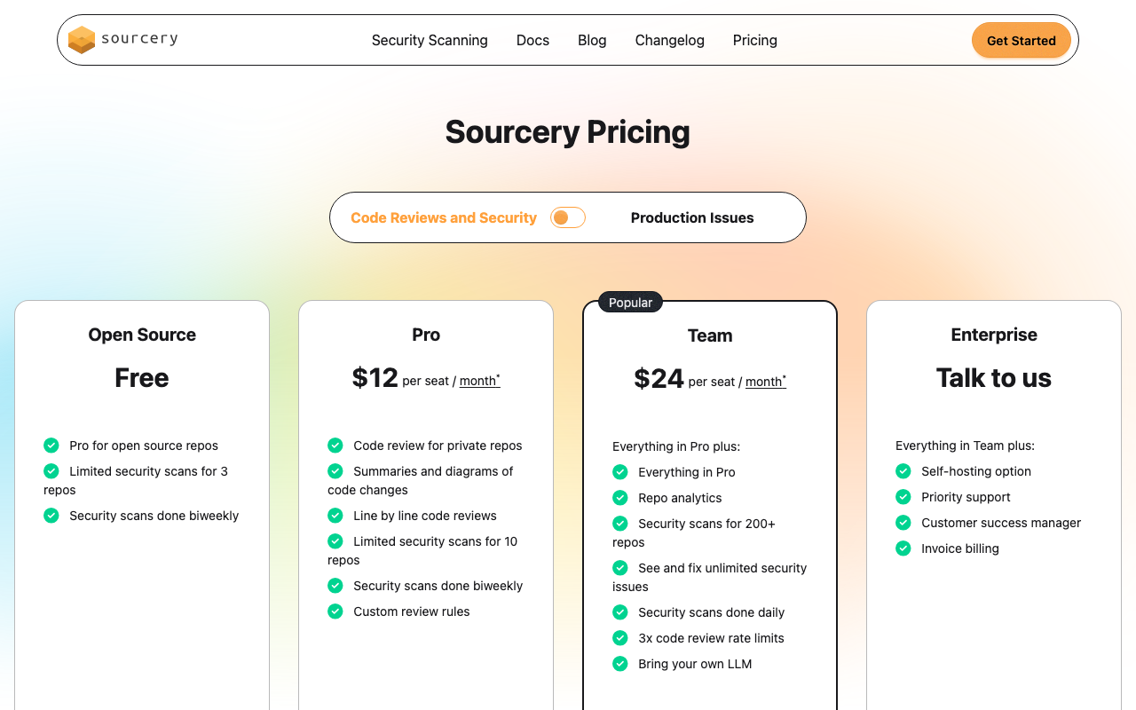1136x710 pixels.
Task: Navigate to the Changelog section
Action: tap(669, 40)
